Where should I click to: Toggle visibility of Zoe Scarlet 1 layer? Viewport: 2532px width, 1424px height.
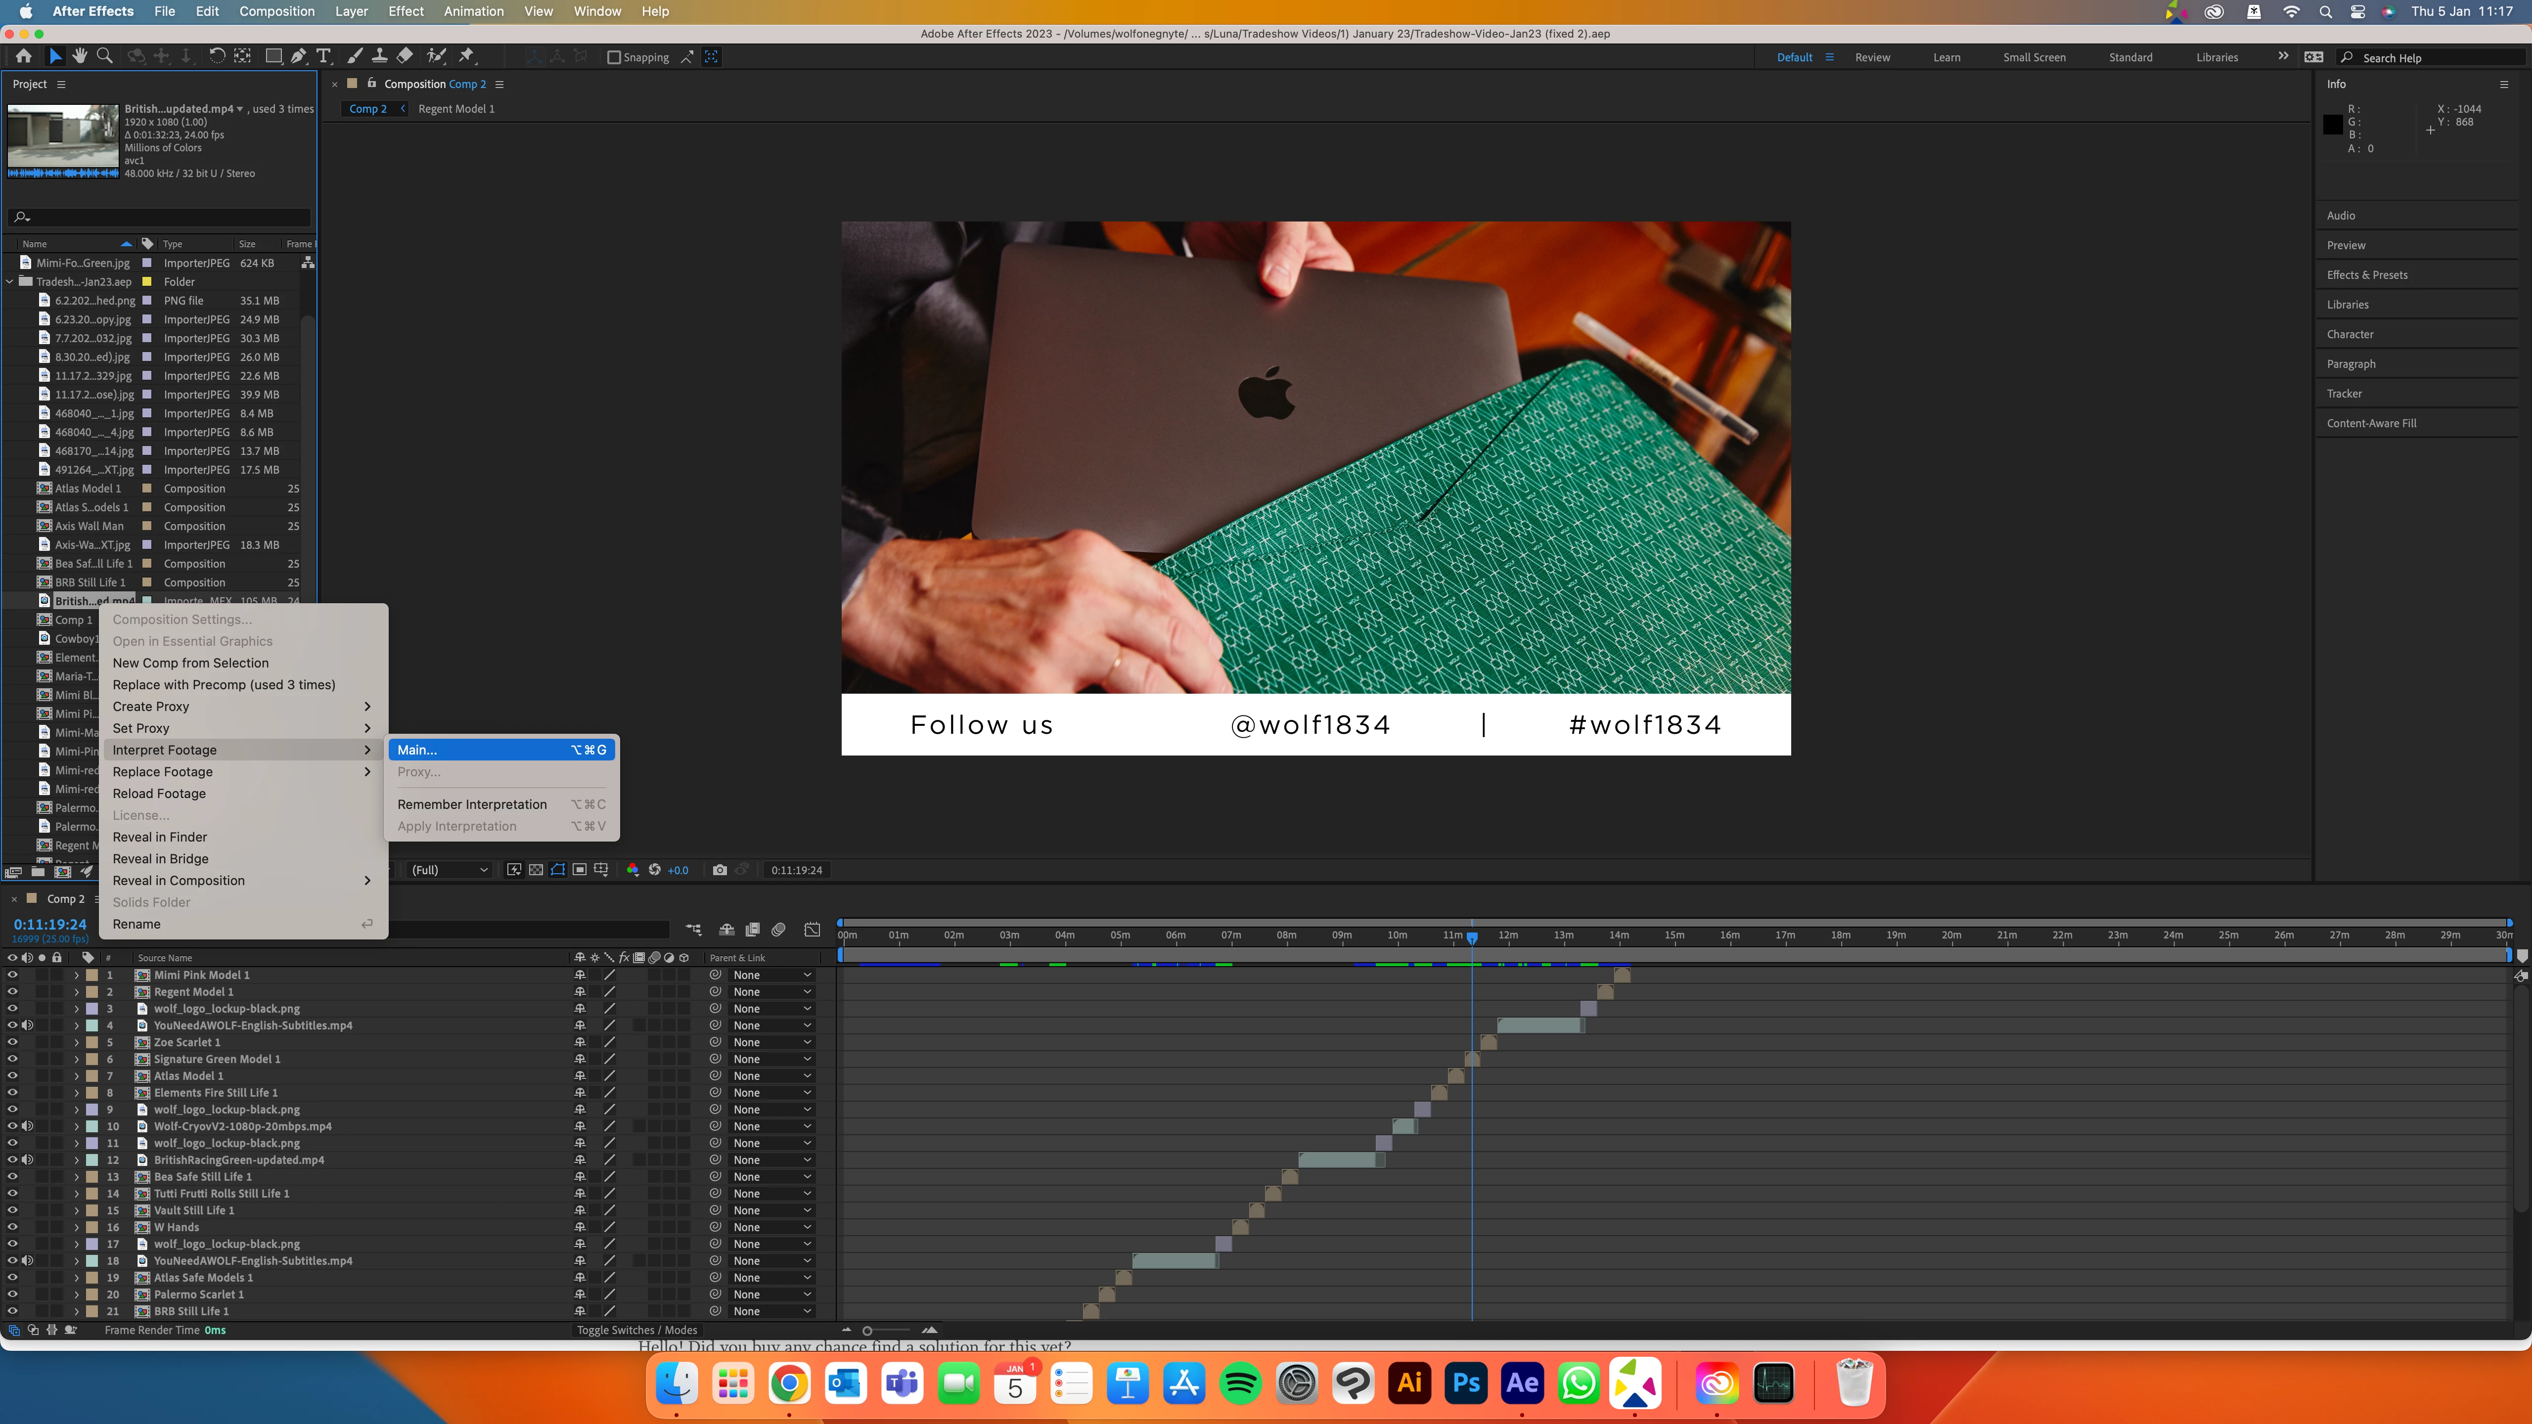(13, 1042)
